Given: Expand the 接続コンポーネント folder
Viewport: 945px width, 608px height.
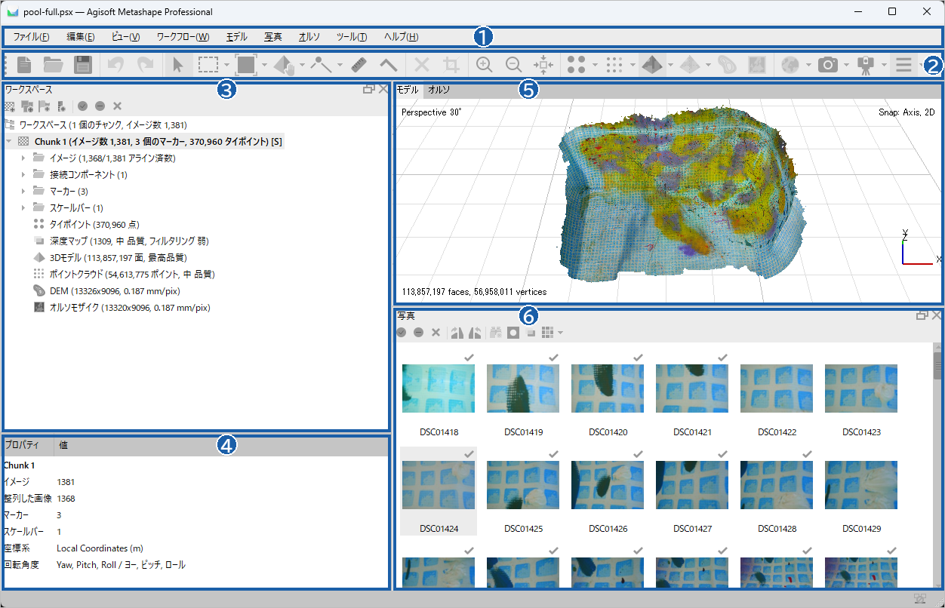Looking at the screenshot, I should pos(23,174).
